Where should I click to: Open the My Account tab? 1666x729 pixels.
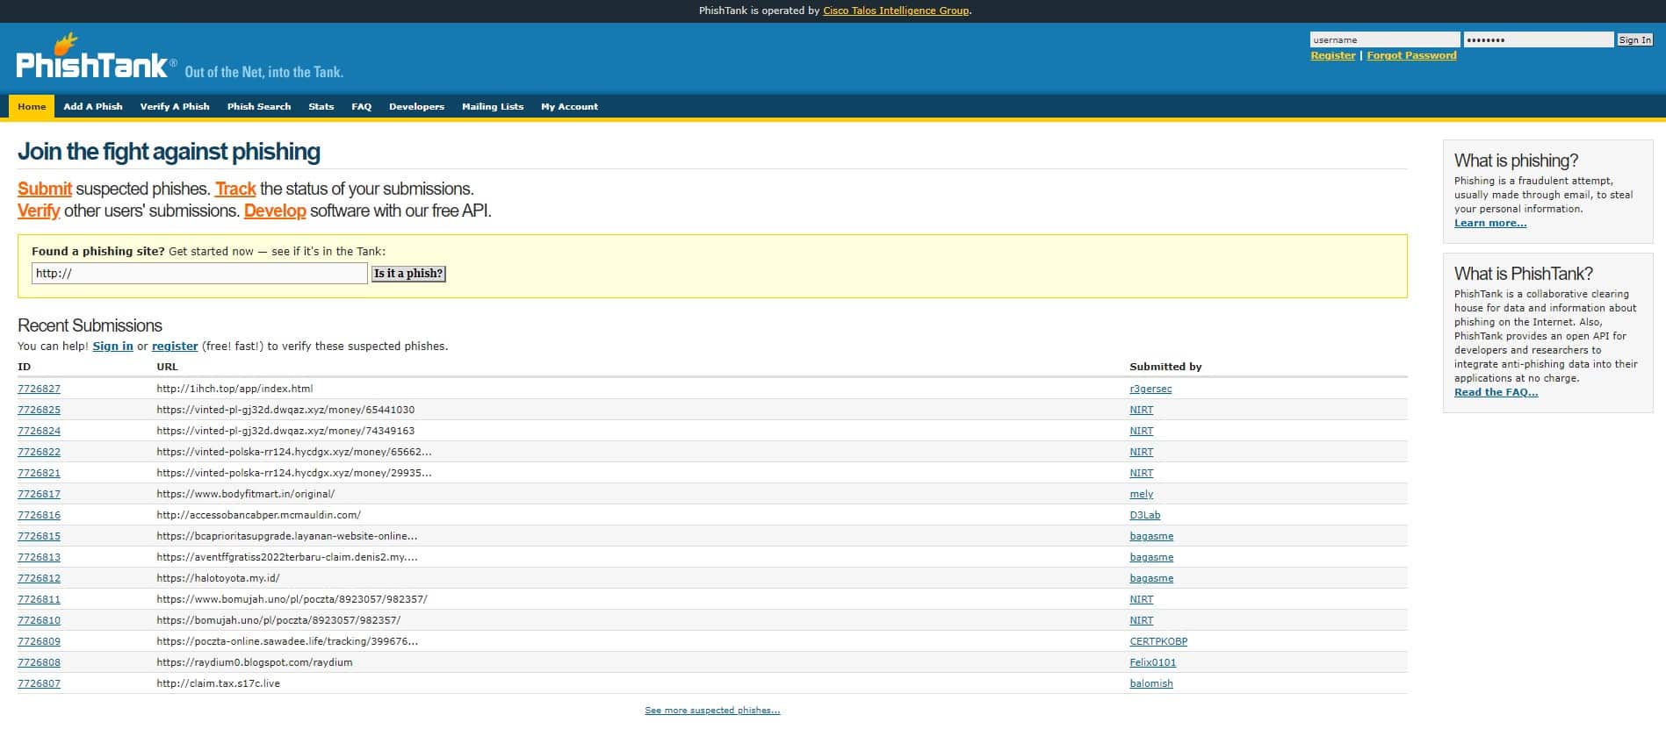pyautogui.click(x=569, y=106)
